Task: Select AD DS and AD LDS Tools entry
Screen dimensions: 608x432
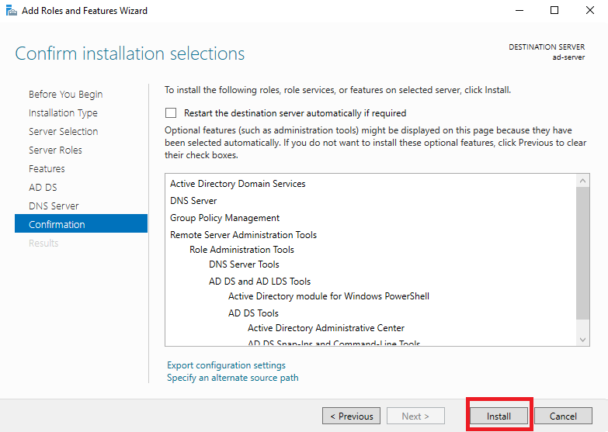Action: [259, 282]
